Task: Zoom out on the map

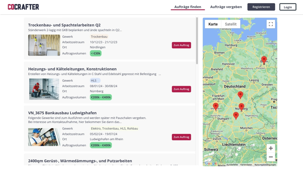Action: [x=271, y=157]
